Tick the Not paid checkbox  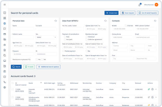pos(65,39)
